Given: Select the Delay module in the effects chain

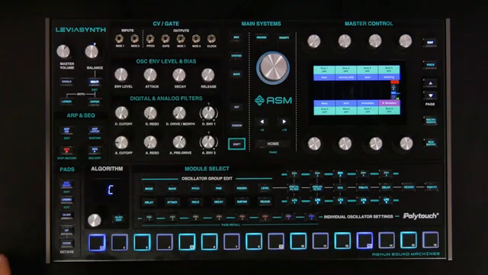Looking at the screenshot, I should click(x=386, y=187).
